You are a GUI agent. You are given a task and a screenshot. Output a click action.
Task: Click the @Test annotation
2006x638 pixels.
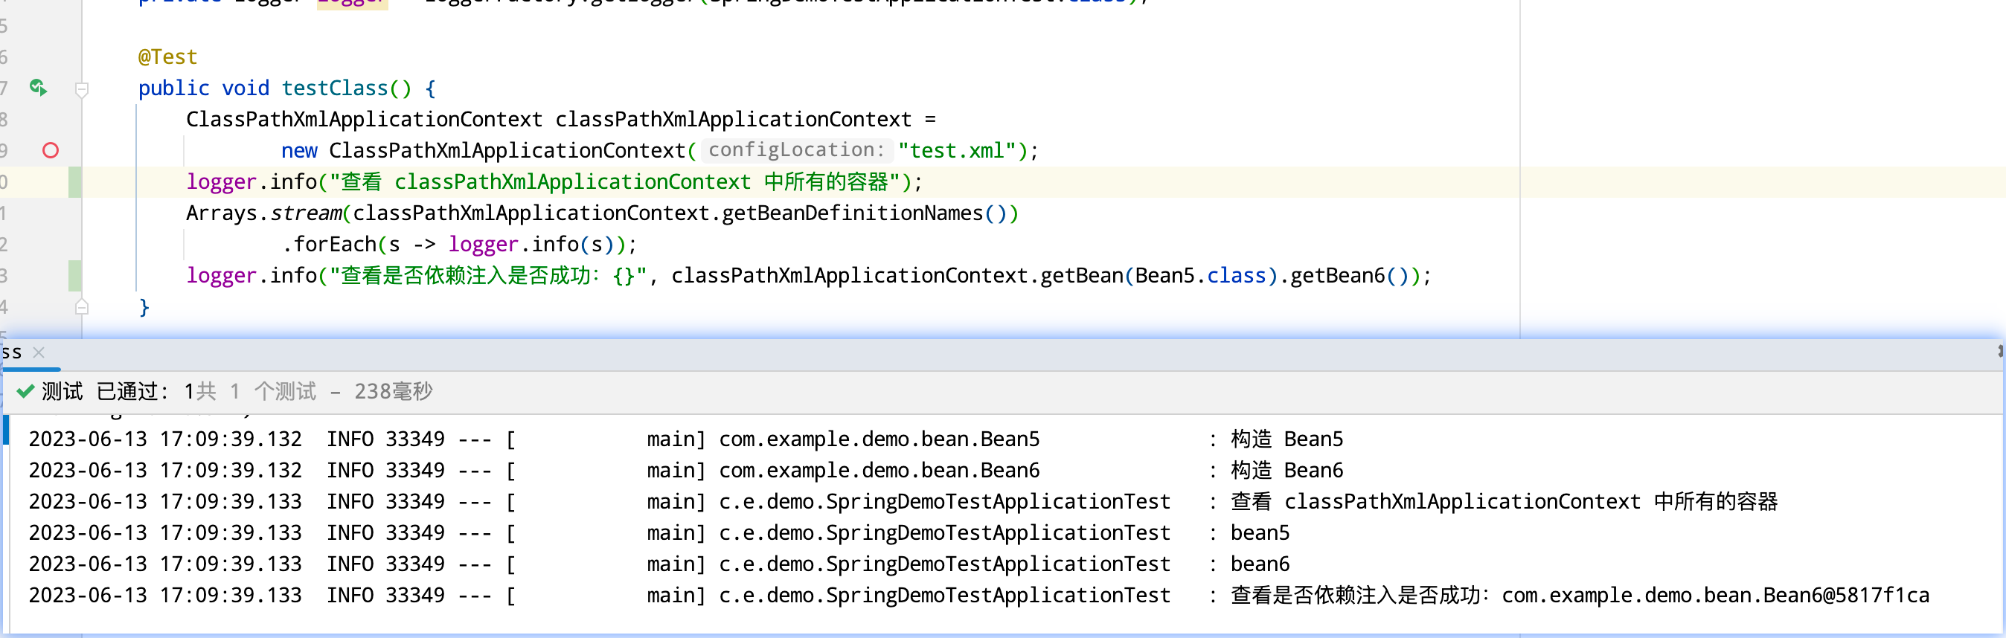[167, 57]
